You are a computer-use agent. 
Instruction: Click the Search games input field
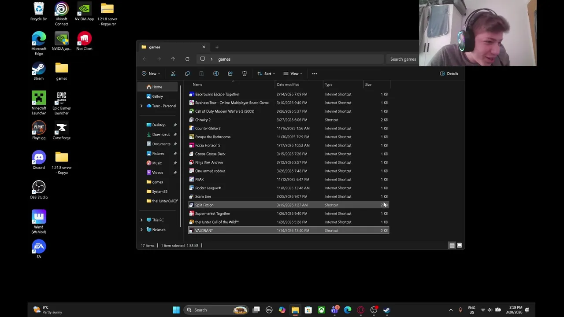402,59
